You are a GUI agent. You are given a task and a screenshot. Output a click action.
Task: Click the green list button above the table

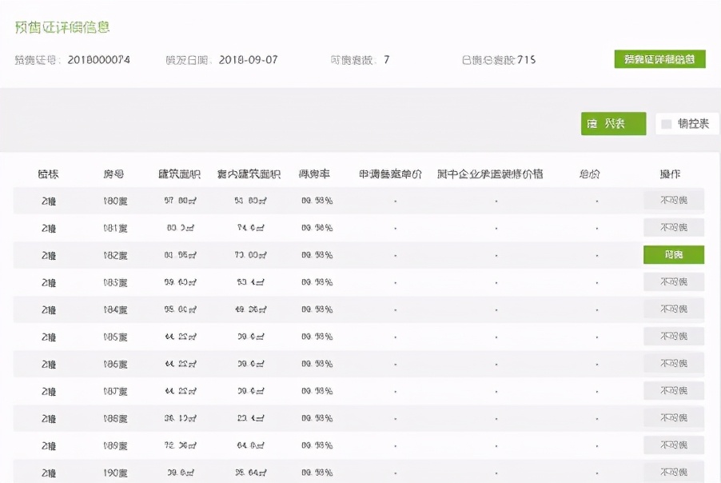coord(612,124)
